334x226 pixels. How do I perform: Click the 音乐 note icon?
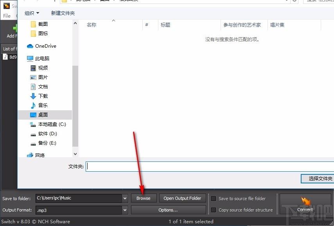click(x=33, y=106)
